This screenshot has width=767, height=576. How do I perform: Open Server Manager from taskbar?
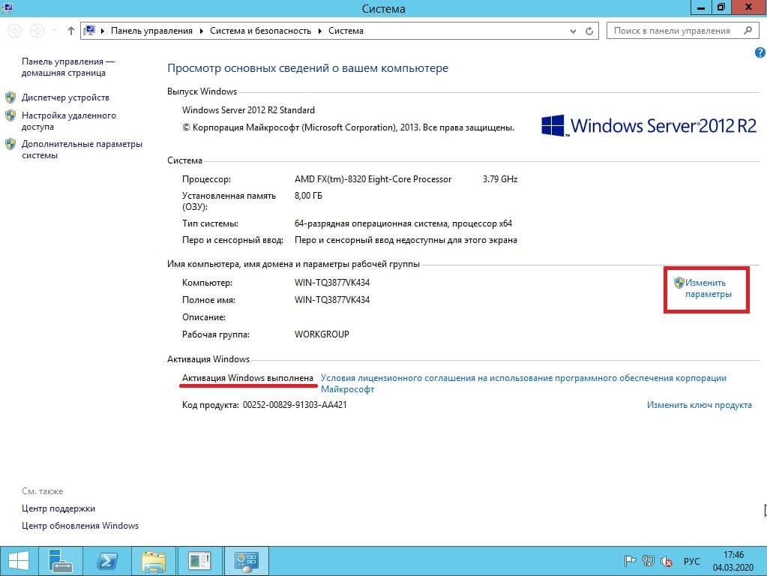pyautogui.click(x=61, y=561)
